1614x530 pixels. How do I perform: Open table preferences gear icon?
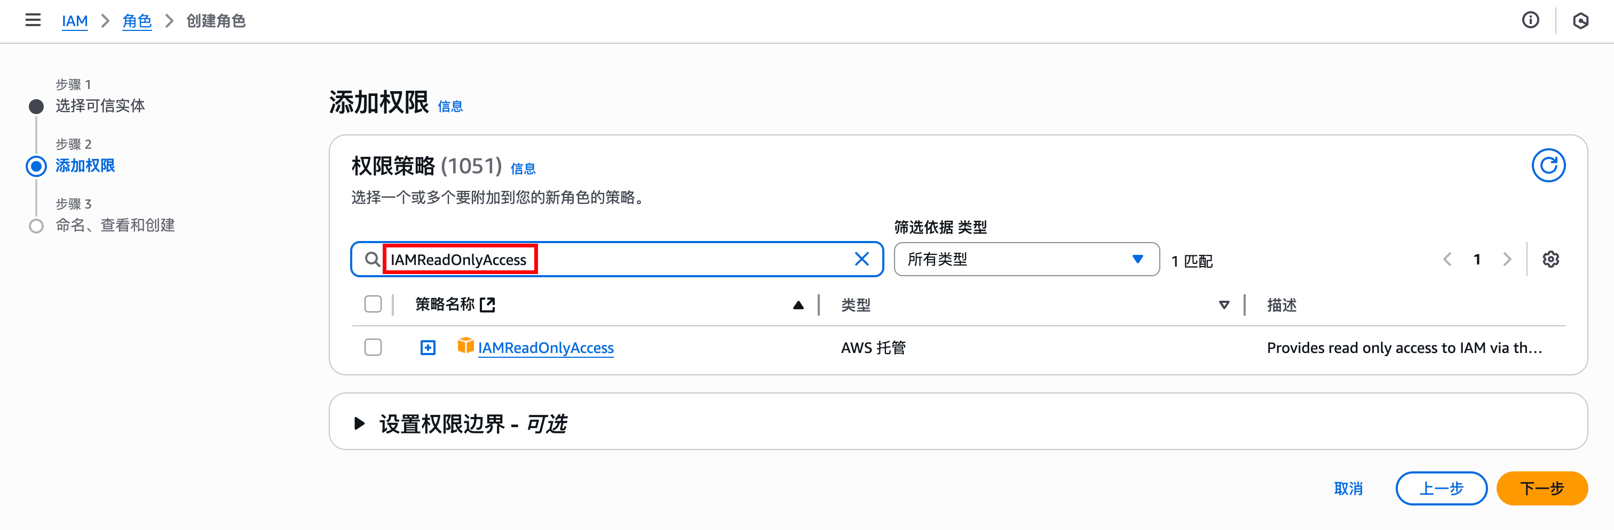point(1550,259)
